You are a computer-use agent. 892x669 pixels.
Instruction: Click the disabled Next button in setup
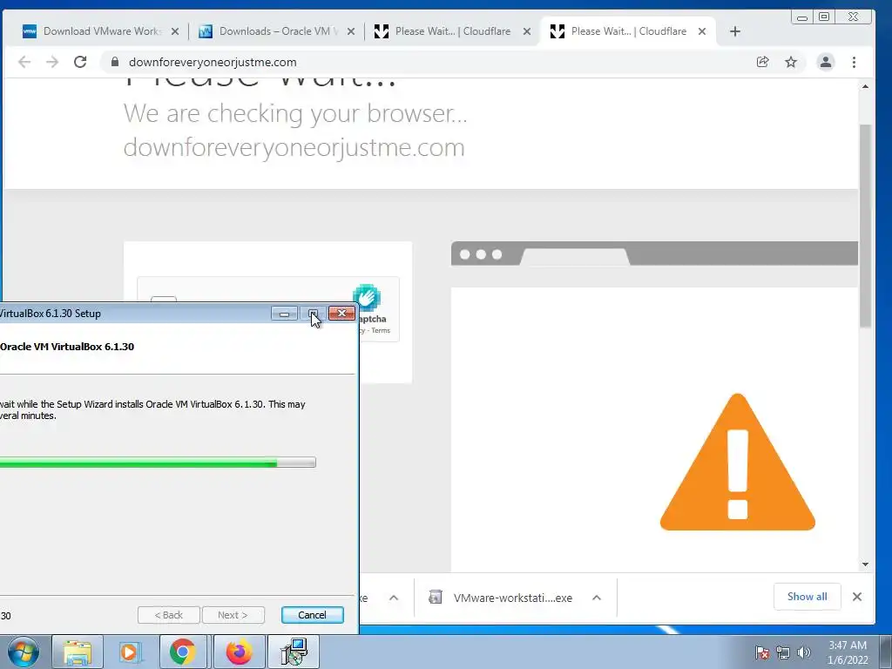(x=233, y=615)
